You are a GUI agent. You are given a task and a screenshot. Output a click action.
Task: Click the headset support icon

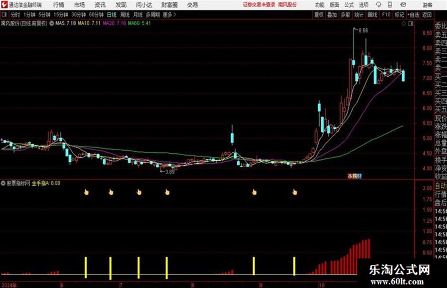click(378, 5)
